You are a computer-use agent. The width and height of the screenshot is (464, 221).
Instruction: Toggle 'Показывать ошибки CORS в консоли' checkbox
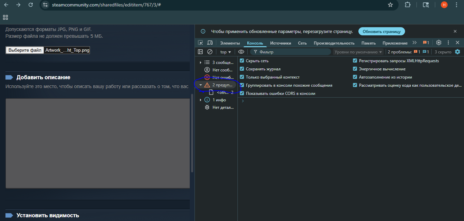242,93
